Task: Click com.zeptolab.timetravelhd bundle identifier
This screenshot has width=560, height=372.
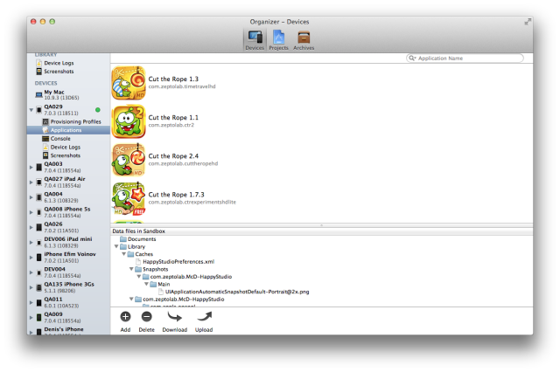Action: (182, 86)
